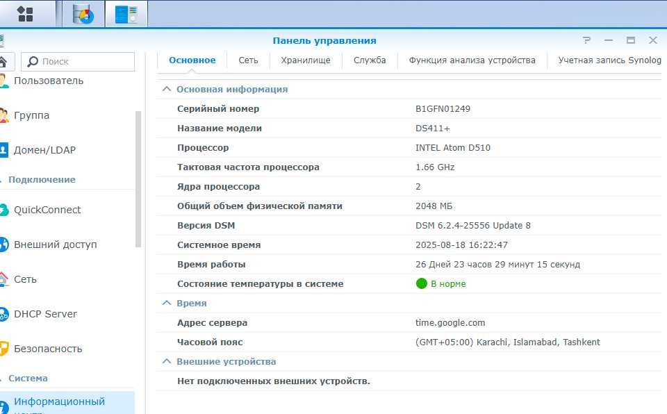667x414 pixels.
Task: Click the Ядра процессора label
Action: coord(218,186)
